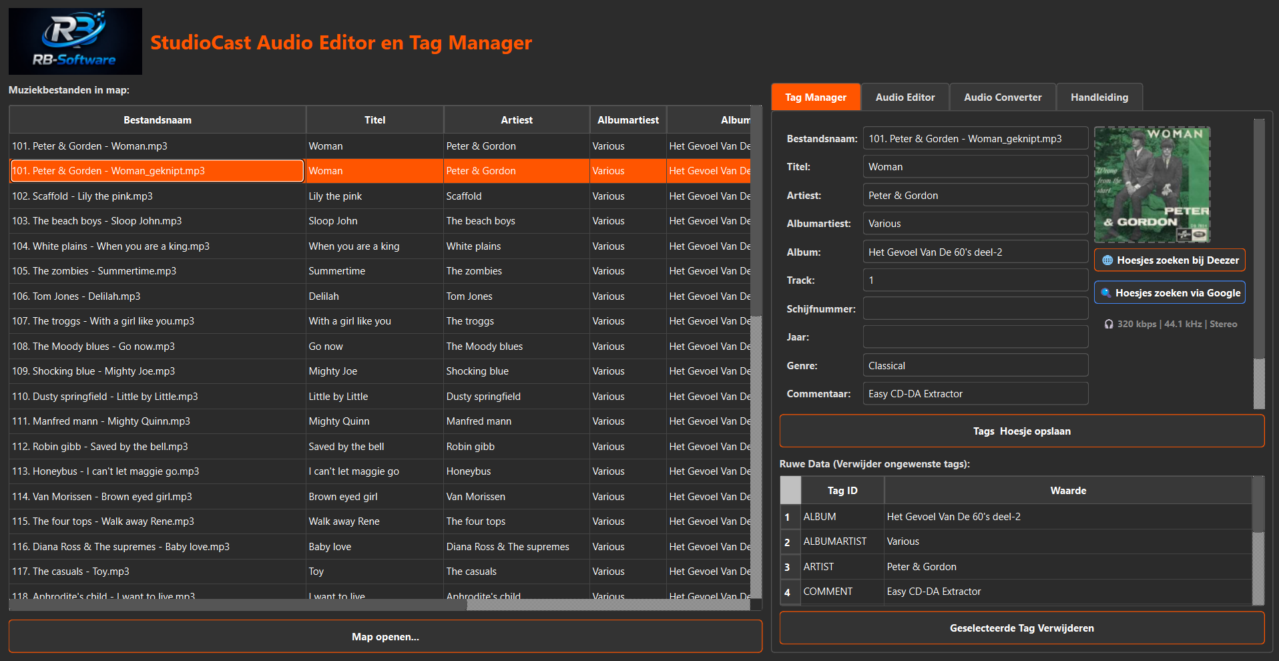The image size is (1279, 661).
Task: Sort by Albumartiest column header
Action: point(628,120)
